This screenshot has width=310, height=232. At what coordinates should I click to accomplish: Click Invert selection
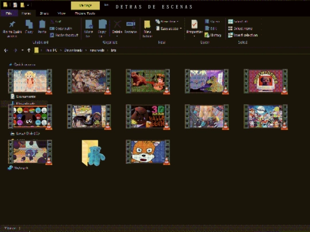click(243, 35)
